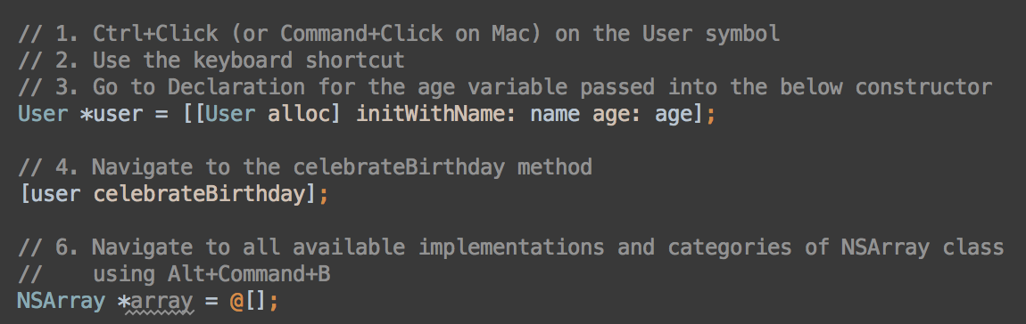Click comment 4. Navigate to celebrateBirthday
This screenshot has width=1026, height=324.
tap(305, 167)
